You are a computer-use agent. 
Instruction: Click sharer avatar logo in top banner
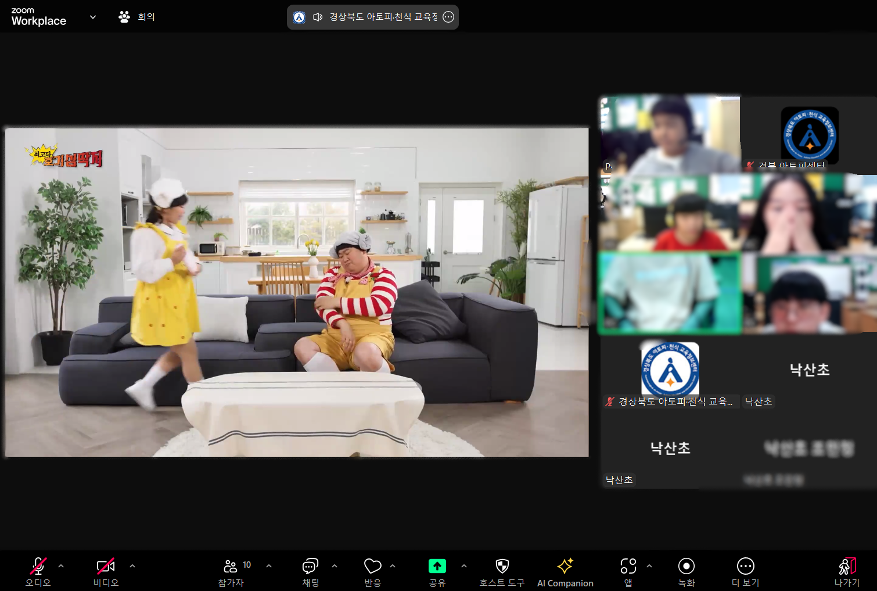pyautogui.click(x=299, y=17)
